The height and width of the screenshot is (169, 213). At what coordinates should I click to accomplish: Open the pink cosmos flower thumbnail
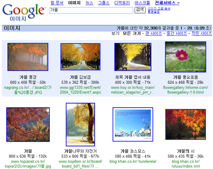[186, 57]
